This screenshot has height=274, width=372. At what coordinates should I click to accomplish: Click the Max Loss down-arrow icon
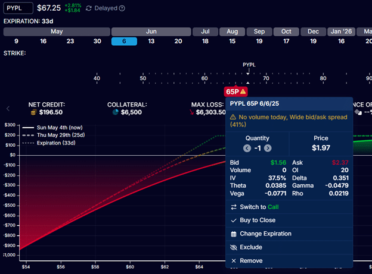coord(192,112)
